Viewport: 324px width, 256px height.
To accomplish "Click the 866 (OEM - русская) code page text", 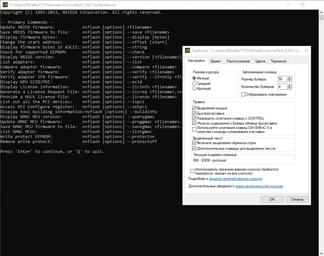I will (x=210, y=160).
